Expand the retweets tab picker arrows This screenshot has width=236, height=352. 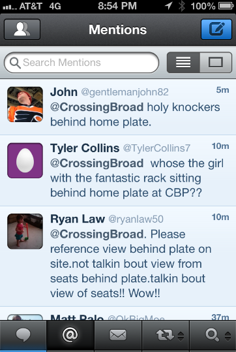tap(181, 336)
